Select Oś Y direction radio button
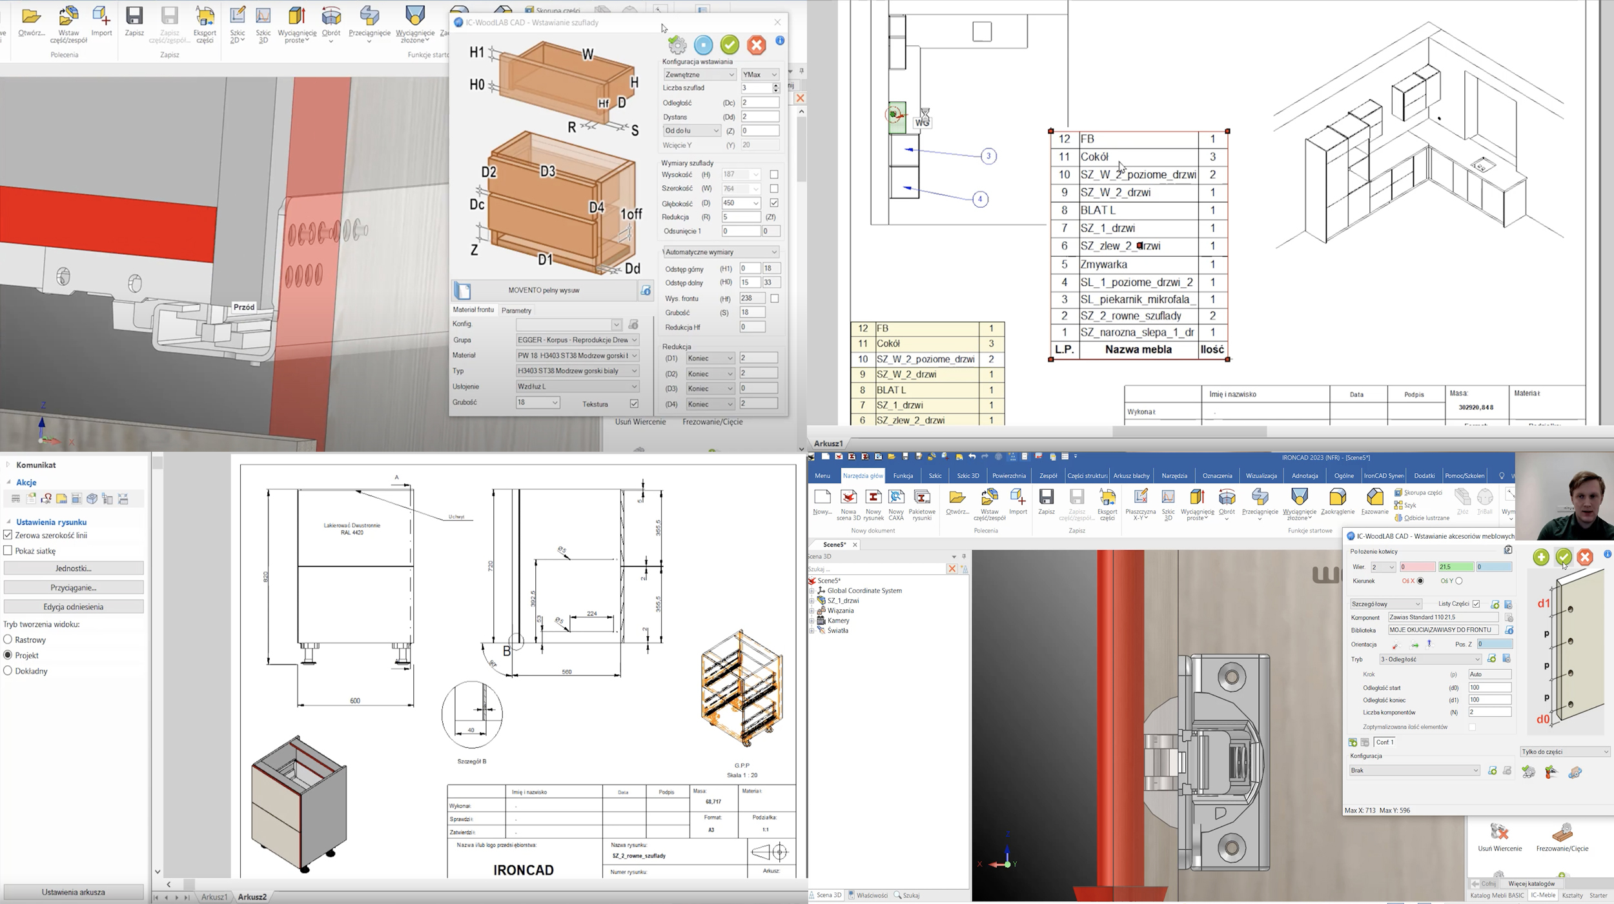The height and width of the screenshot is (904, 1614). (x=1458, y=581)
